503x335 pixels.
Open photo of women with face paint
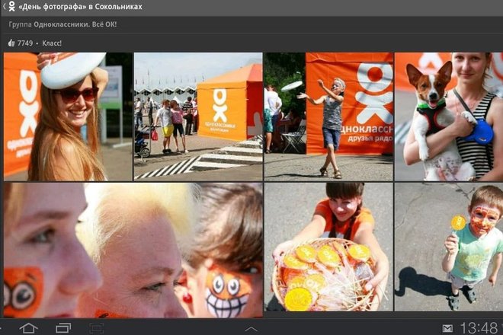pyautogui.click(x=133, y=250)
